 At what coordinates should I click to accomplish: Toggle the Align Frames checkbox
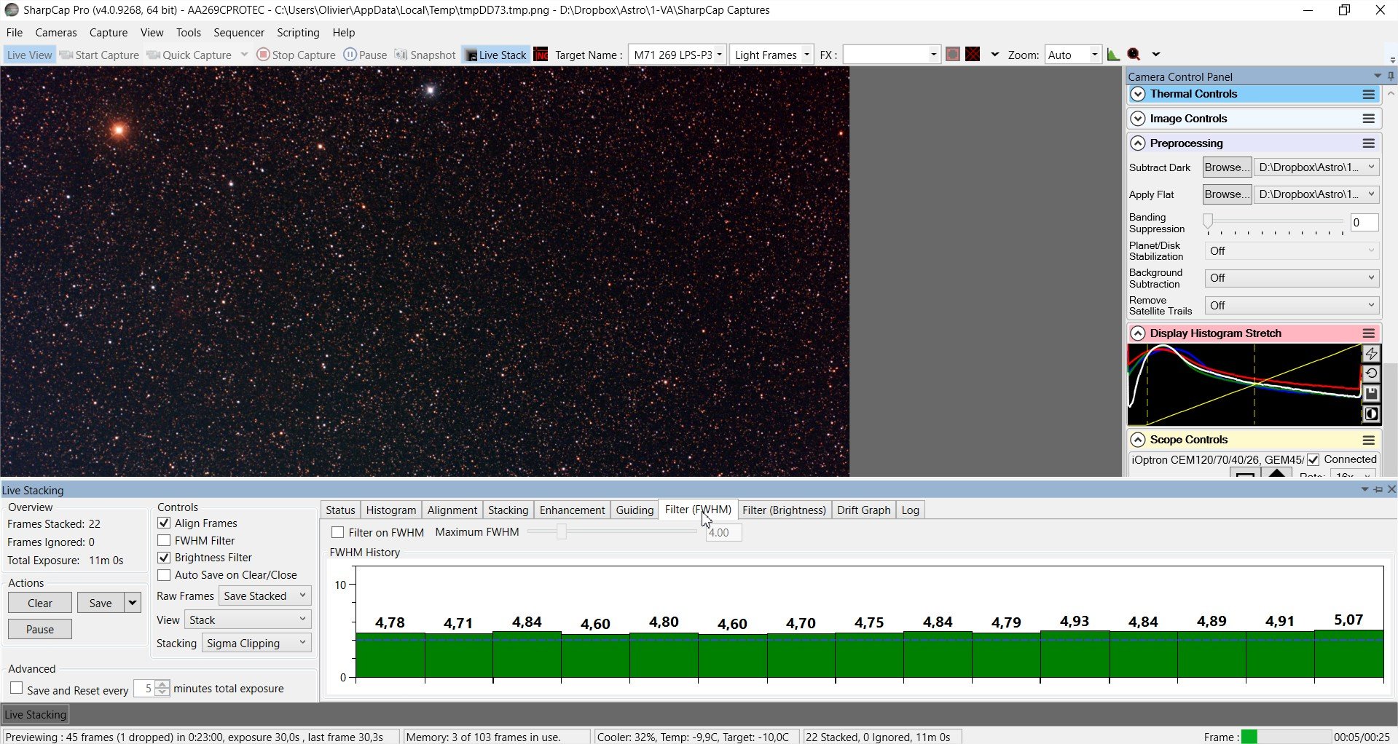tap(164, 523)
